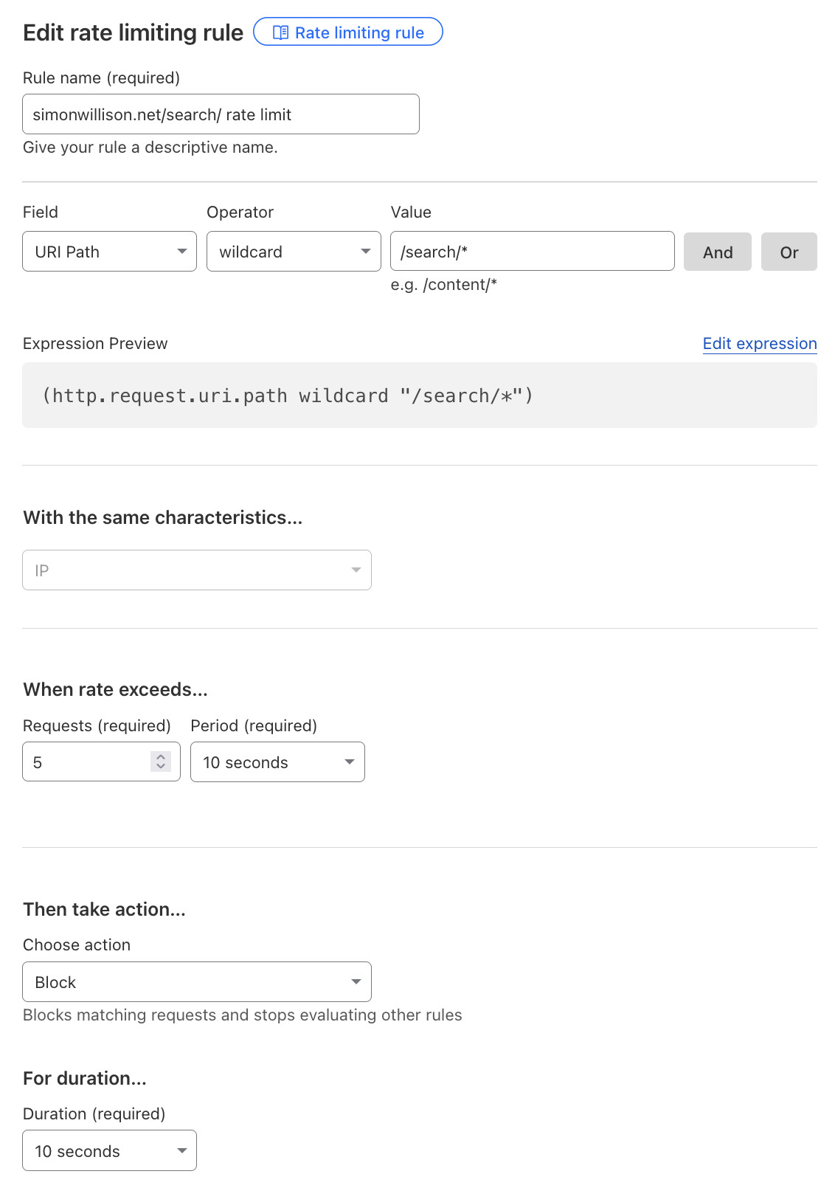Screen dimensions: 835x1188
Task: Click the dropdown arrow on URI Path
Action: [x=181, y=252]
